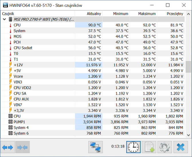Click the scrollbar down arrow
This screenshot has width=192, height=157.
[x=188, y=135]
